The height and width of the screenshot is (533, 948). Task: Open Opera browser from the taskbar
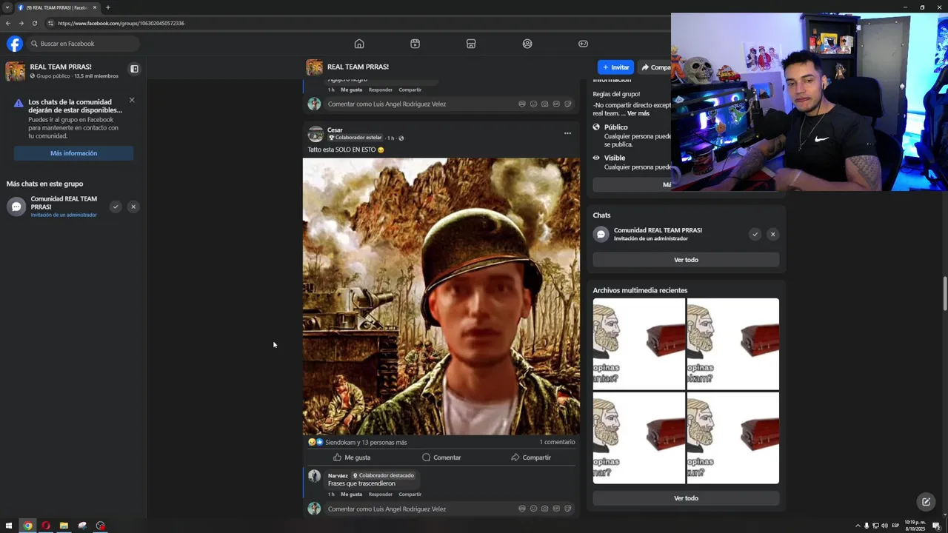46,526
